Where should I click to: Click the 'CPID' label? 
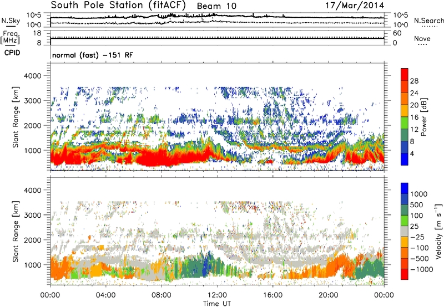(x=12, y=53)
